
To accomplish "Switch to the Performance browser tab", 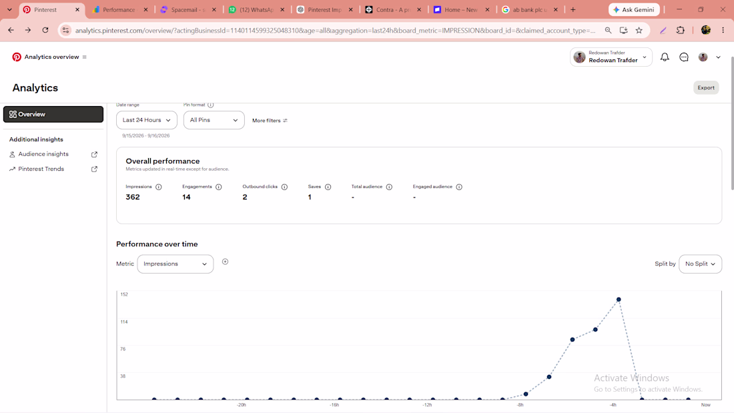I will 119,9.
